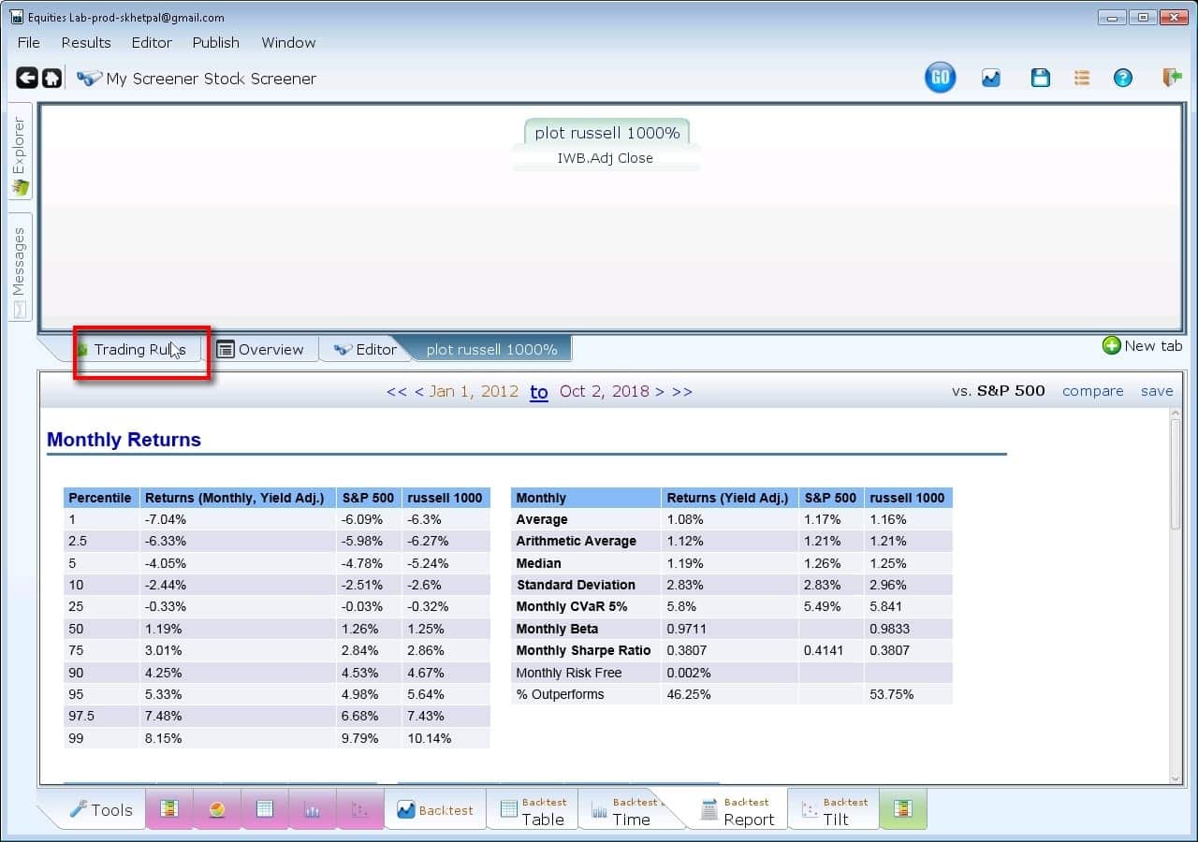
Task: Click the Monthly Risk Free value 0.002%
Action: point(730,673)
